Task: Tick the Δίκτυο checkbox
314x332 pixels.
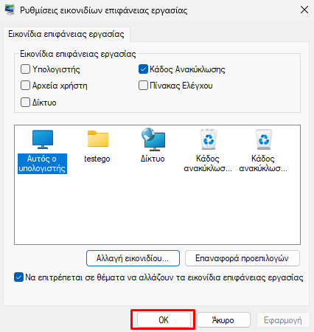Action: [x=25, y=103]
